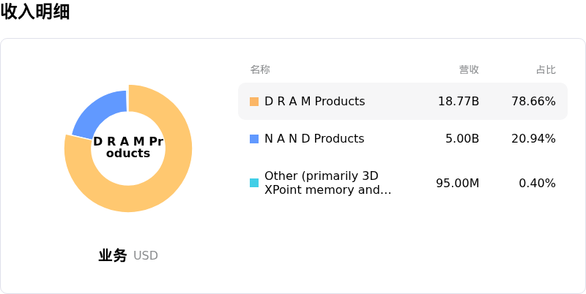Click the cyan swatch beside Other row

point(254,183)
